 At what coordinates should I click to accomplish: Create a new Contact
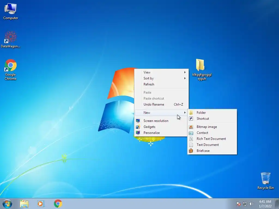[x=212, y=133]
